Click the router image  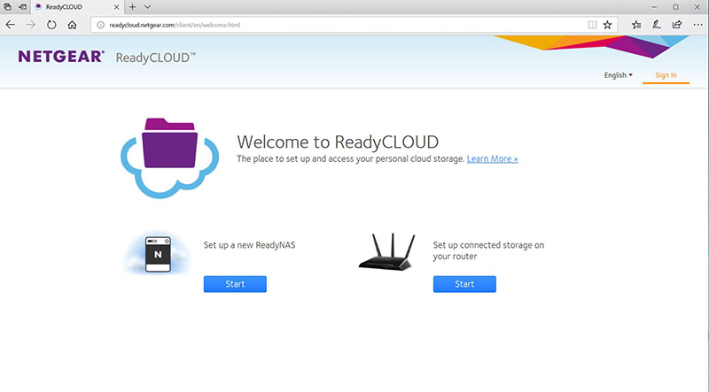click(386, 252)
